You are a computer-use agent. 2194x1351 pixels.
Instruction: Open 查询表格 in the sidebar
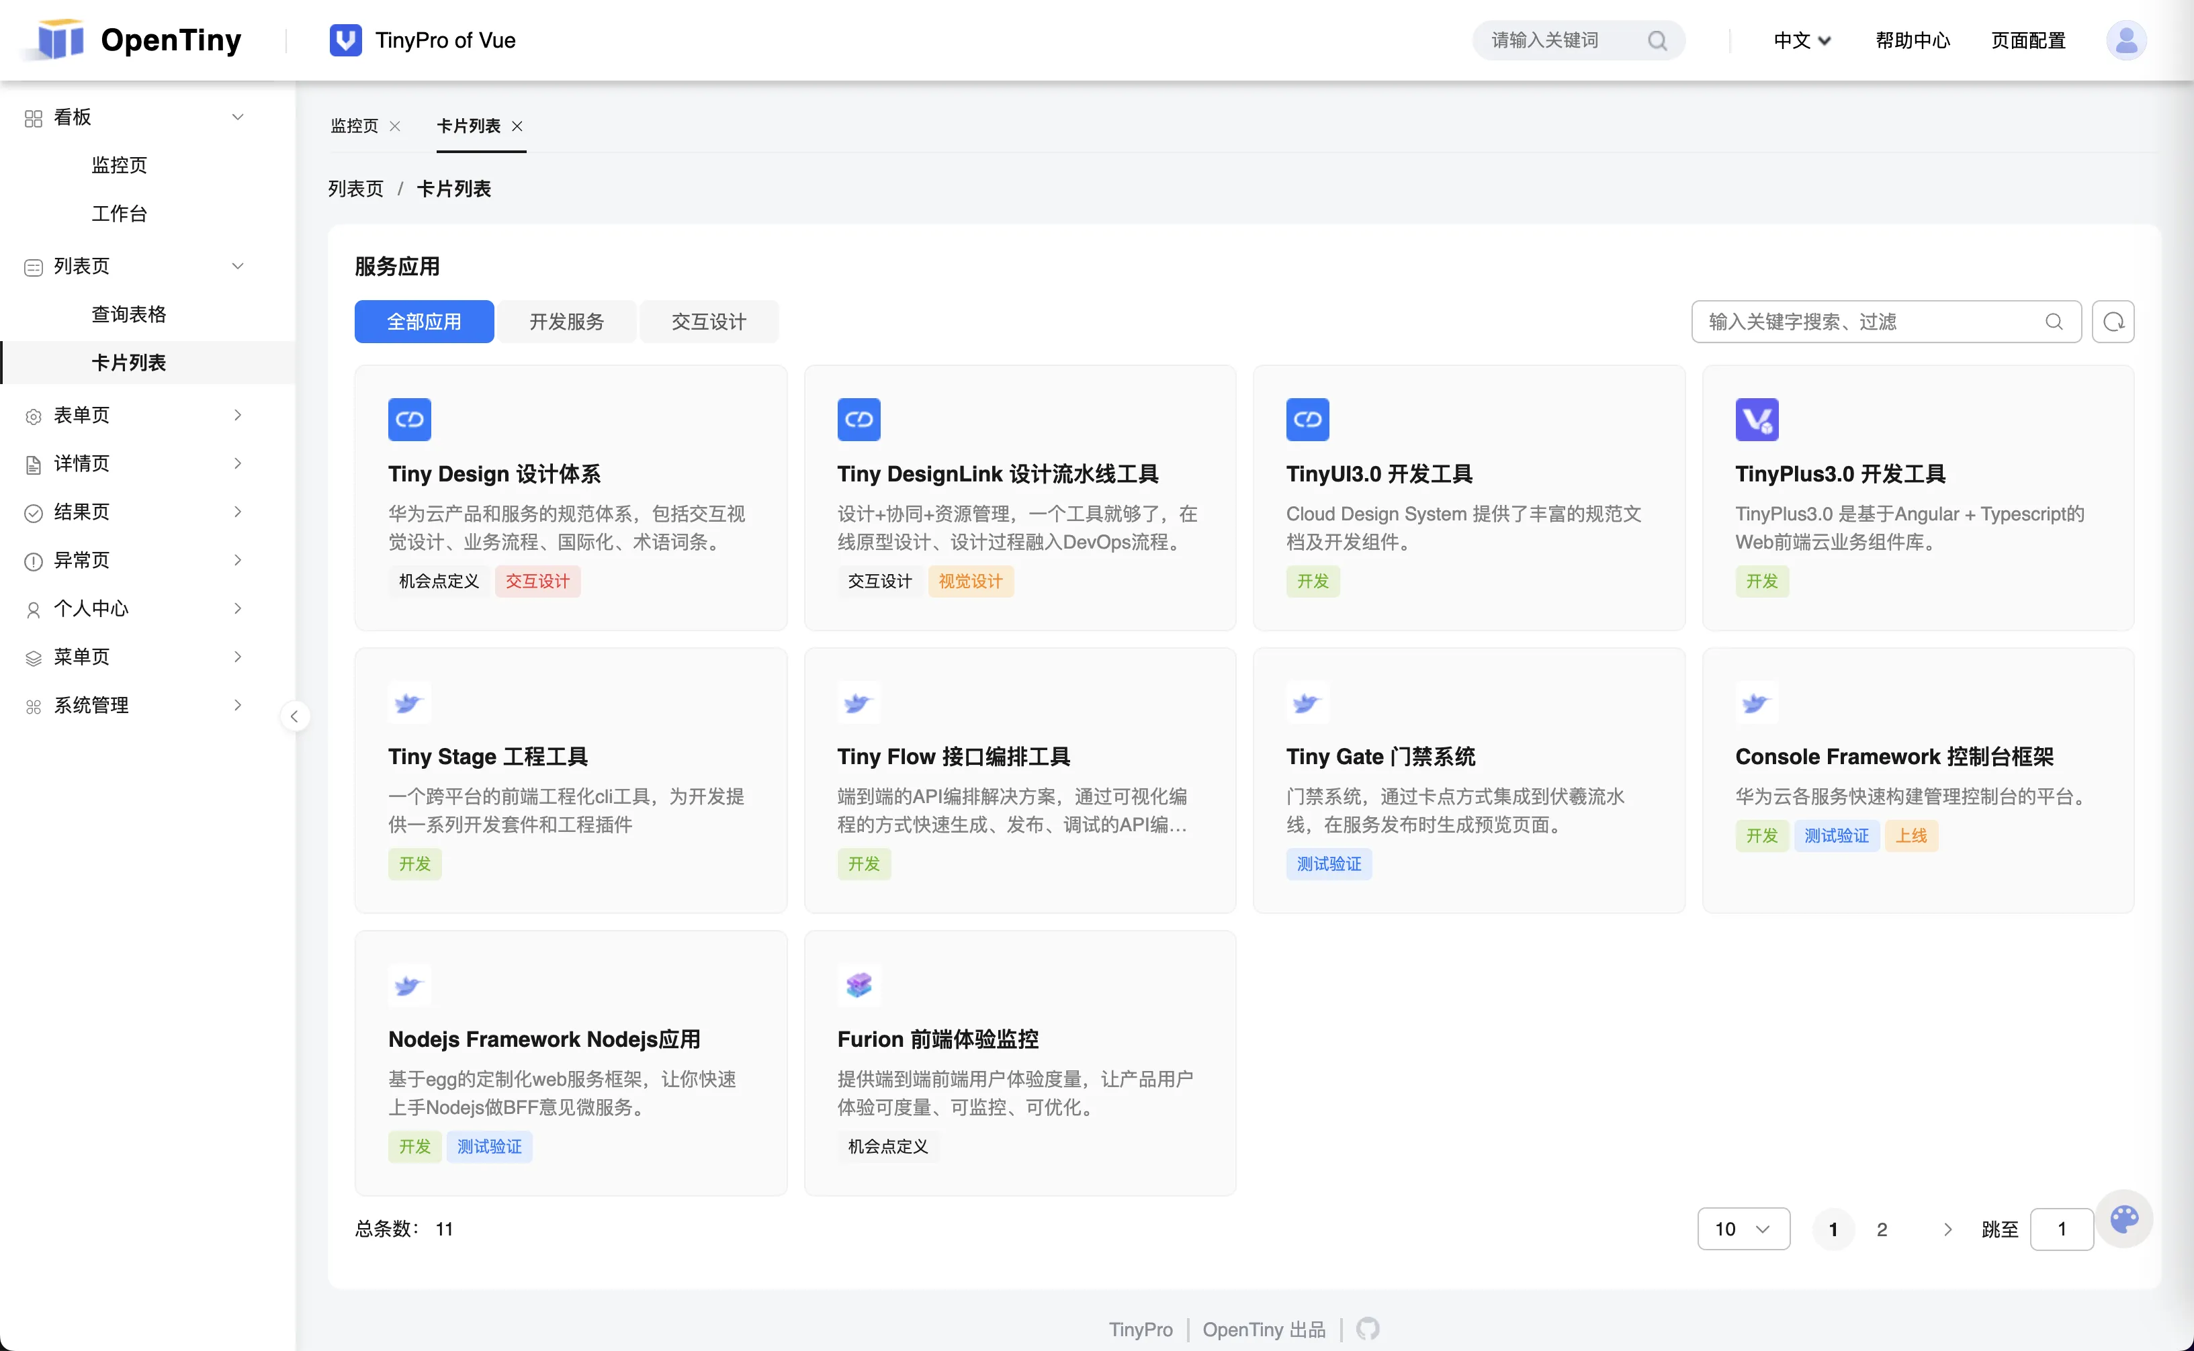(129, 314)
